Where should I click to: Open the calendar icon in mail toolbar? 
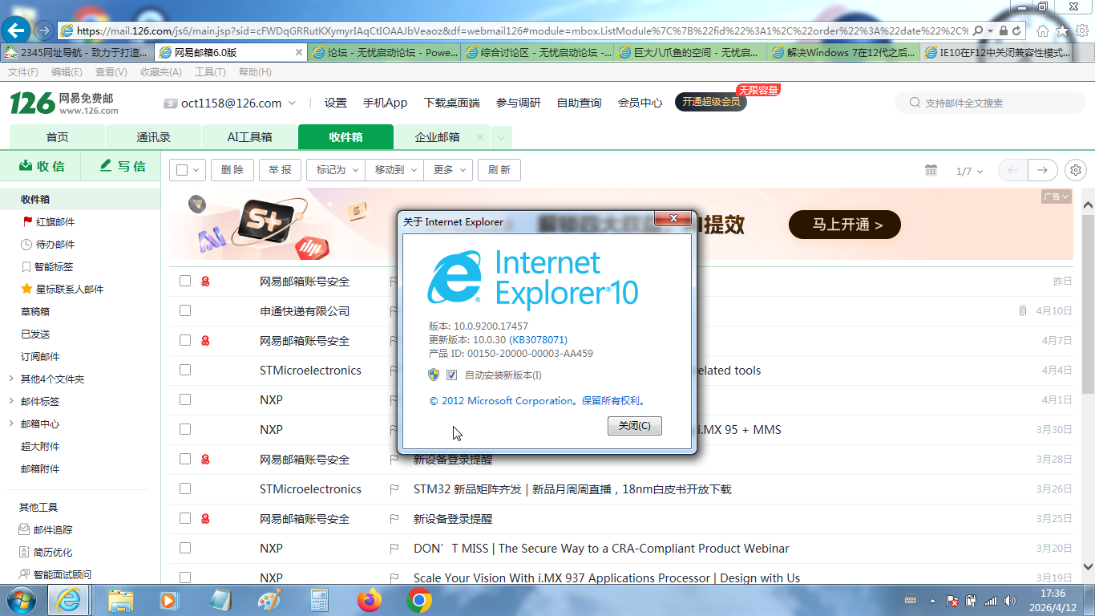tap(931, 170)
